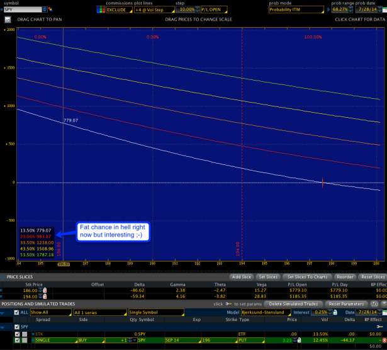Image resolution: width=387 pixels, height=350 pixels.
Task: Click the Add Slice button
Action: (242, 277)
